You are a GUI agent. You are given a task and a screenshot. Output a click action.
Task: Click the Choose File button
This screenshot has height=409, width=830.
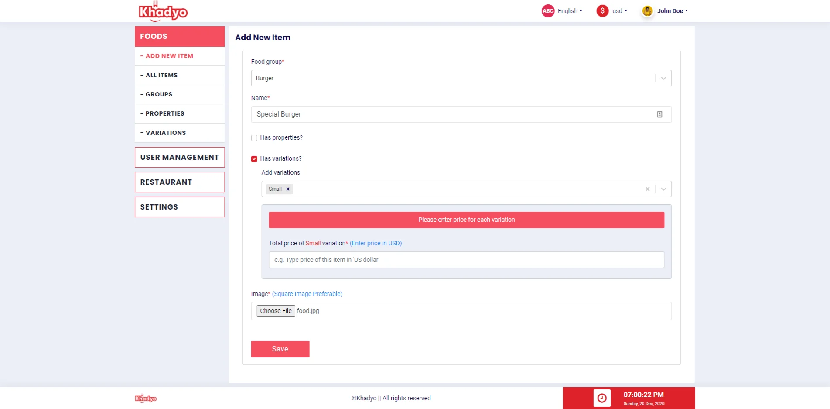(276, 311)
